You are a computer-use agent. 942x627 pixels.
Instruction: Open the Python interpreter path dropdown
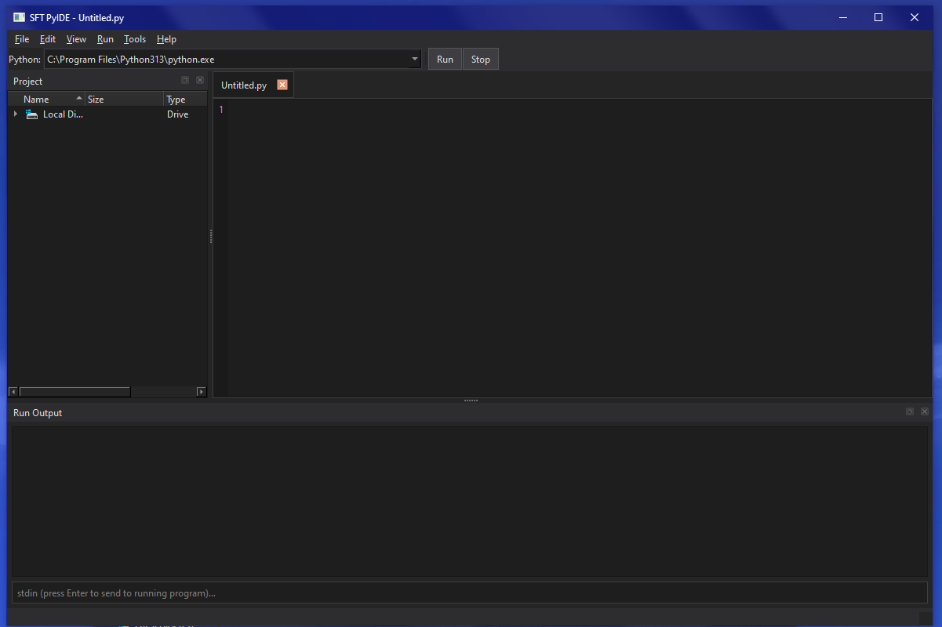(414, 60)
